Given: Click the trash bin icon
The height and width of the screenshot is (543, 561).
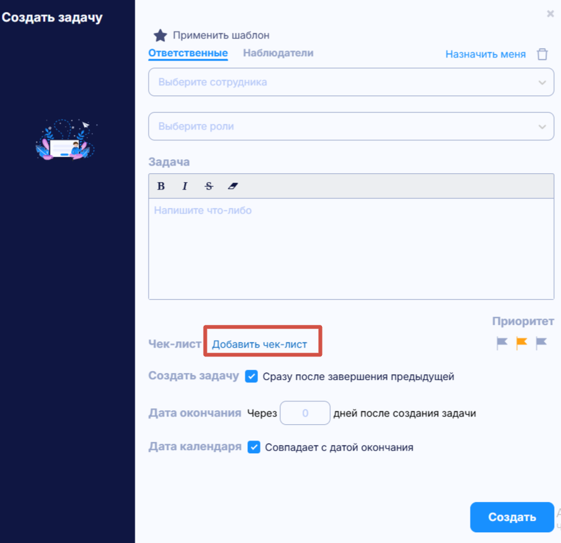Looking at the screenshot, I should click(542, 54).
